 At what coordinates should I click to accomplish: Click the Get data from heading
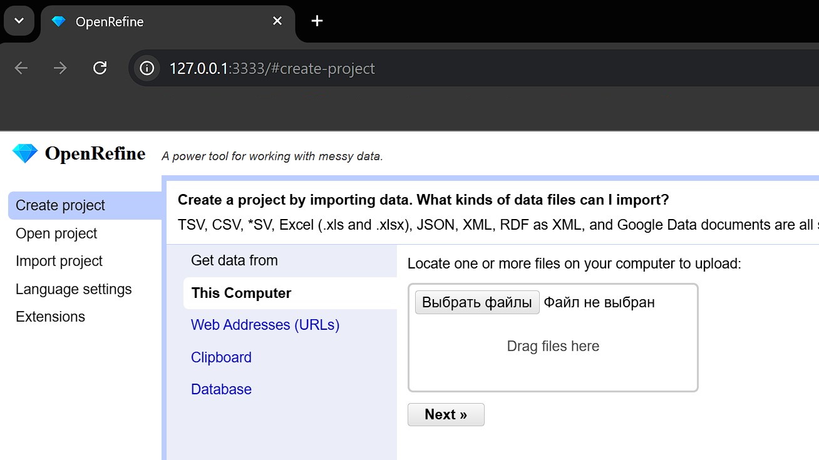click(x=234, y=260)
